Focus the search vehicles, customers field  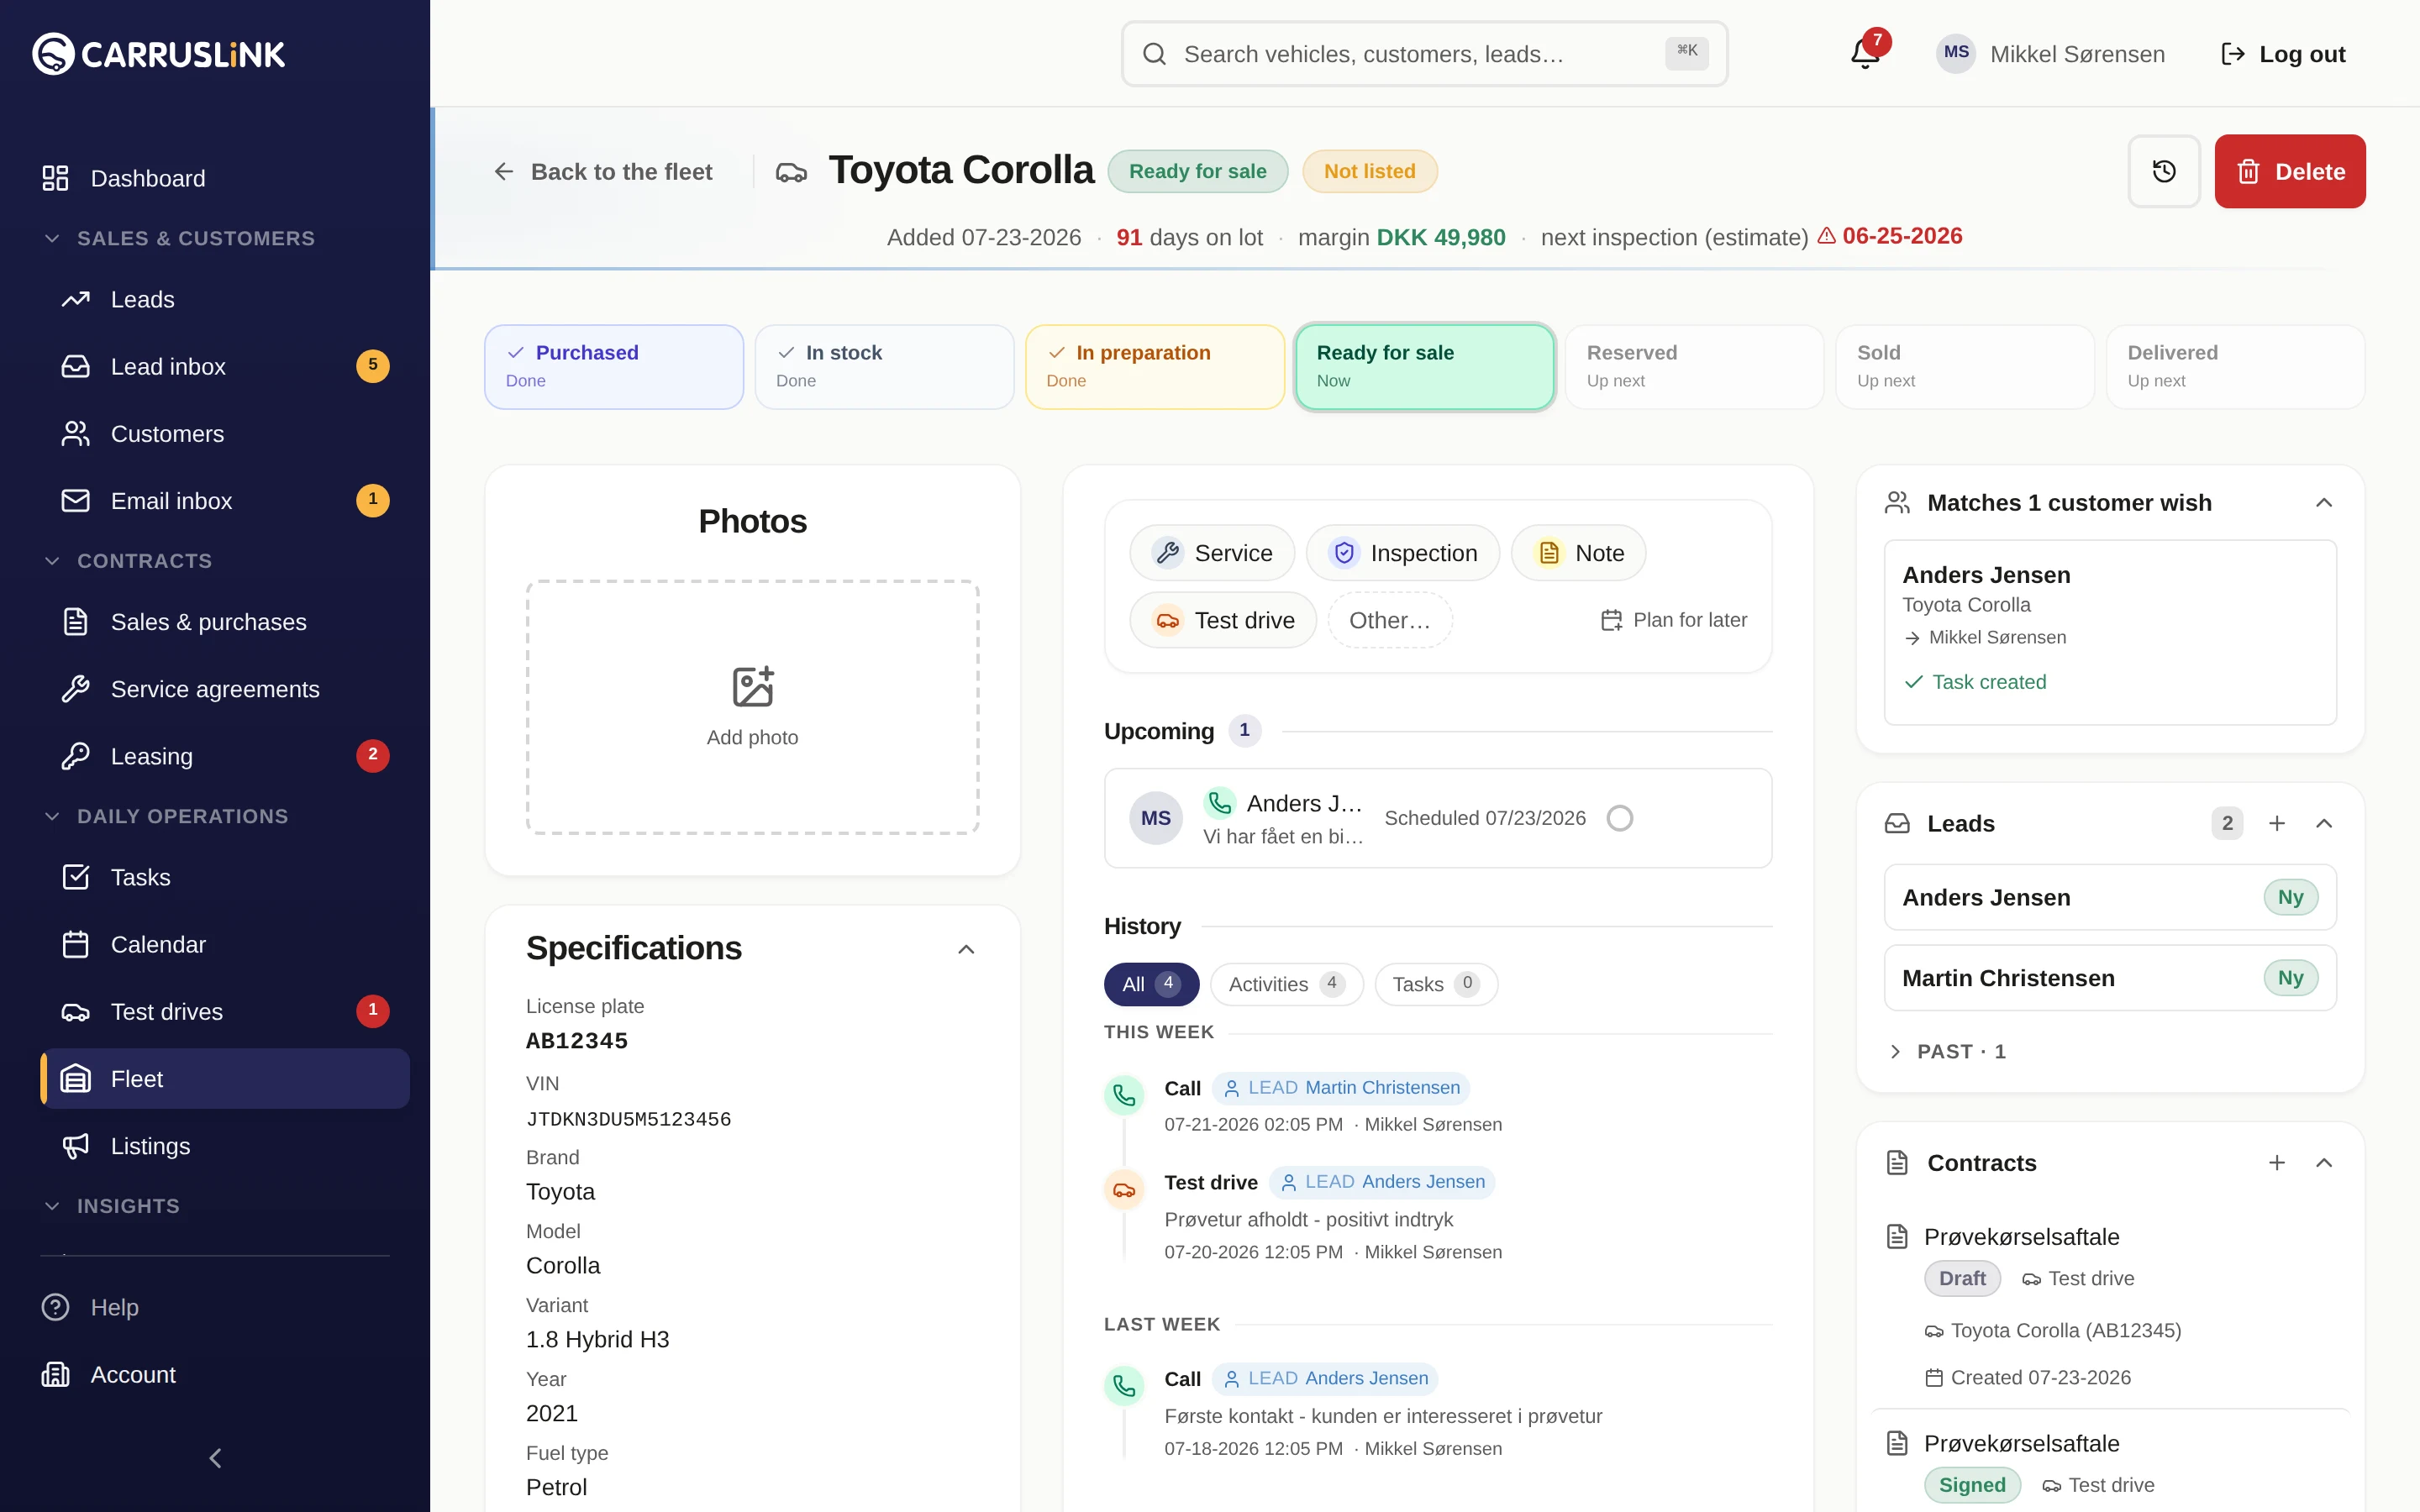click(1424, 54)
